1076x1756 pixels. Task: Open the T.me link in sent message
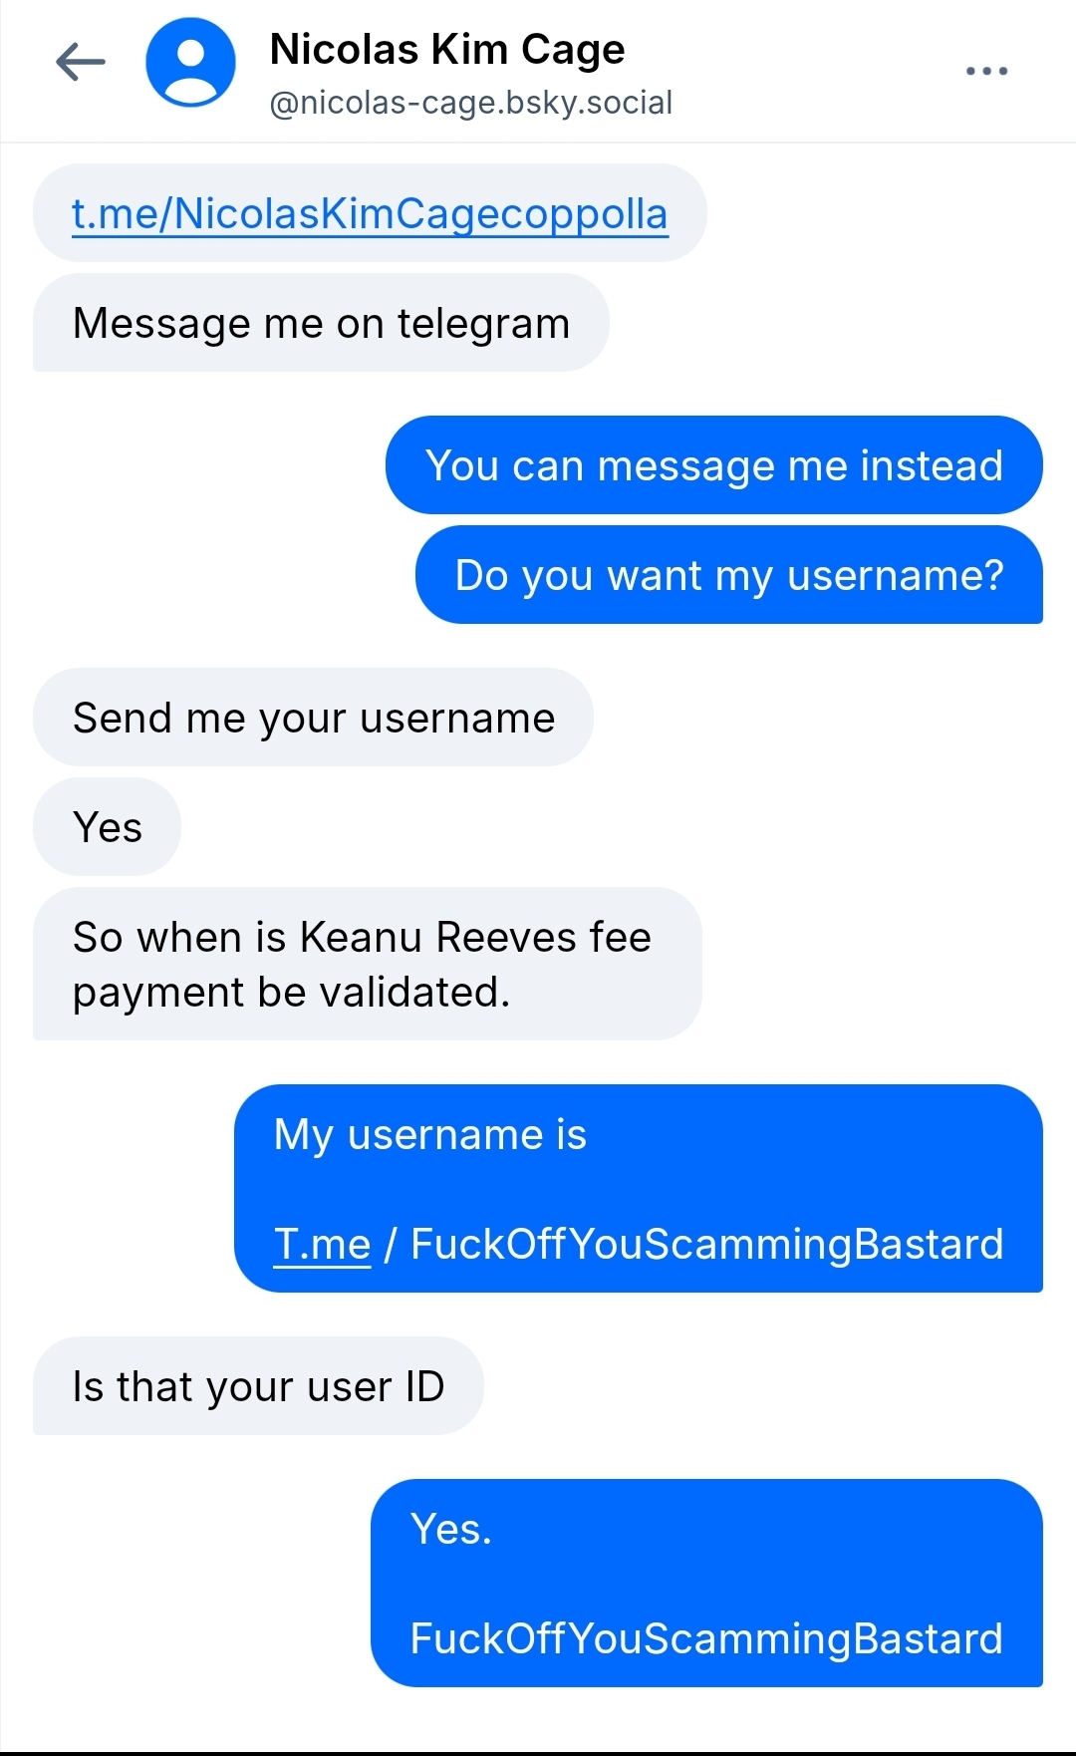(322, 1244)
